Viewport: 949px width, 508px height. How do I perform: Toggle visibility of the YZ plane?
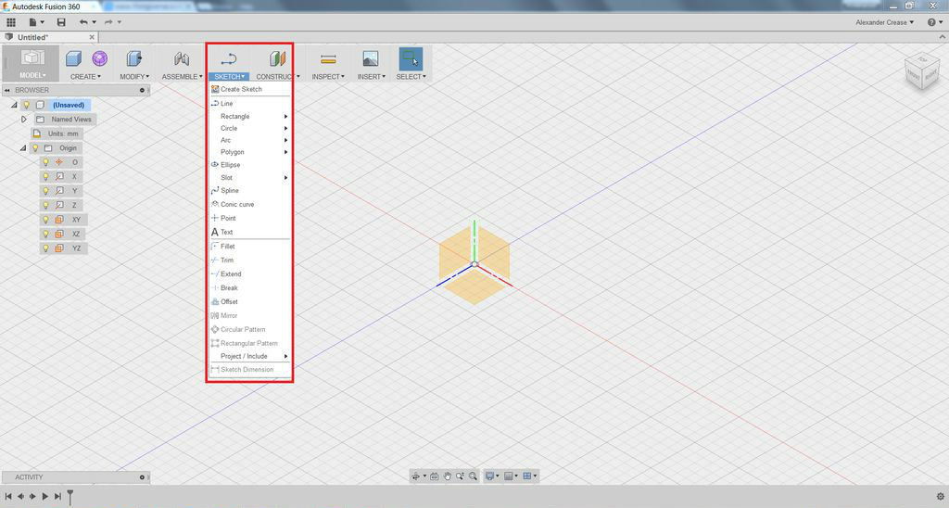click(x=45, y=248)
